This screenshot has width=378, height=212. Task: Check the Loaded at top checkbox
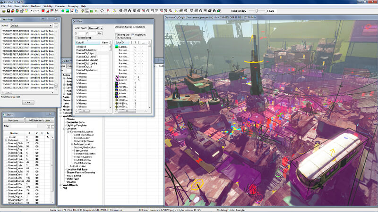coord(76,38)
